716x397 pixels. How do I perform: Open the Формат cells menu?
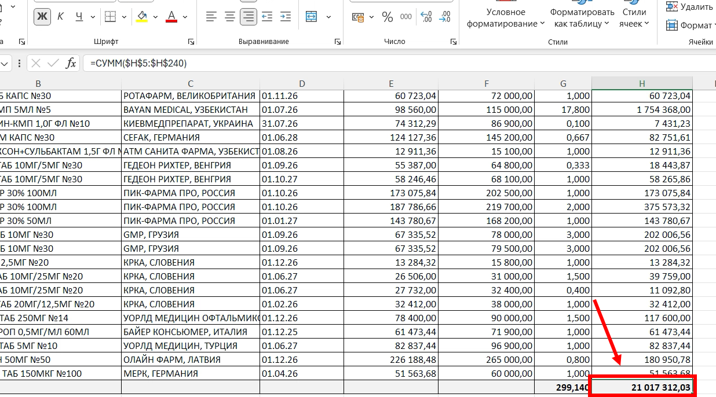point(689,25)
